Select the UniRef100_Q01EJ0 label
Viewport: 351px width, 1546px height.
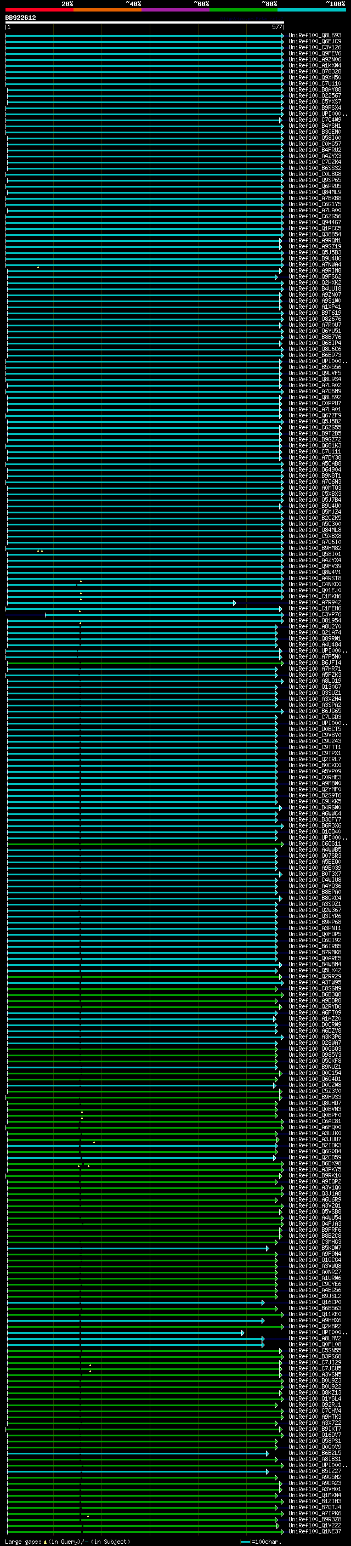(x=315, y=591)
